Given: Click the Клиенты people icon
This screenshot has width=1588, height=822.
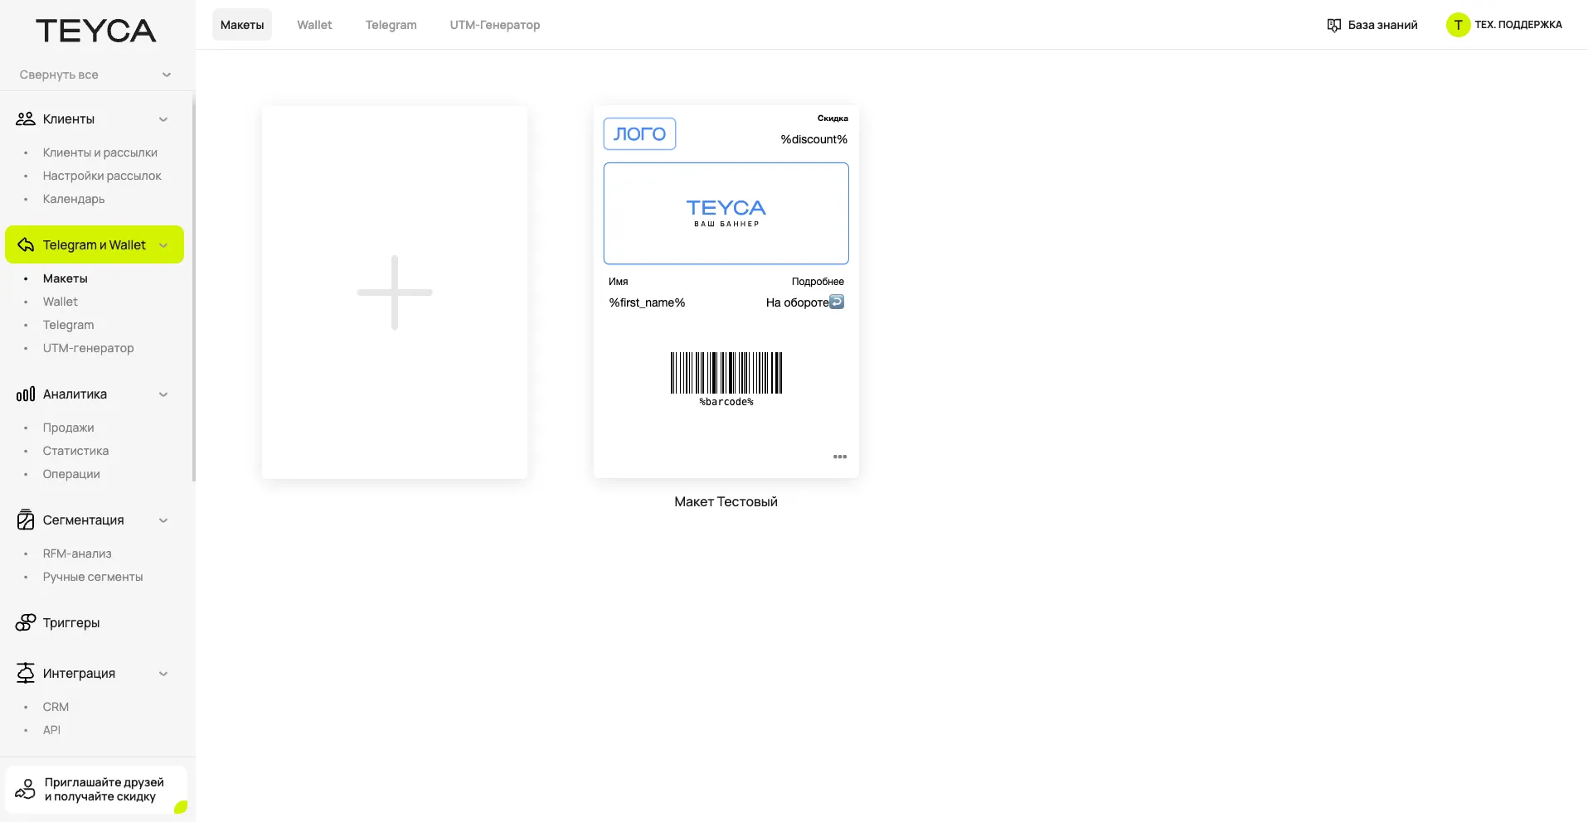Looking at the screenshot, I should click(x=26, y=119).
